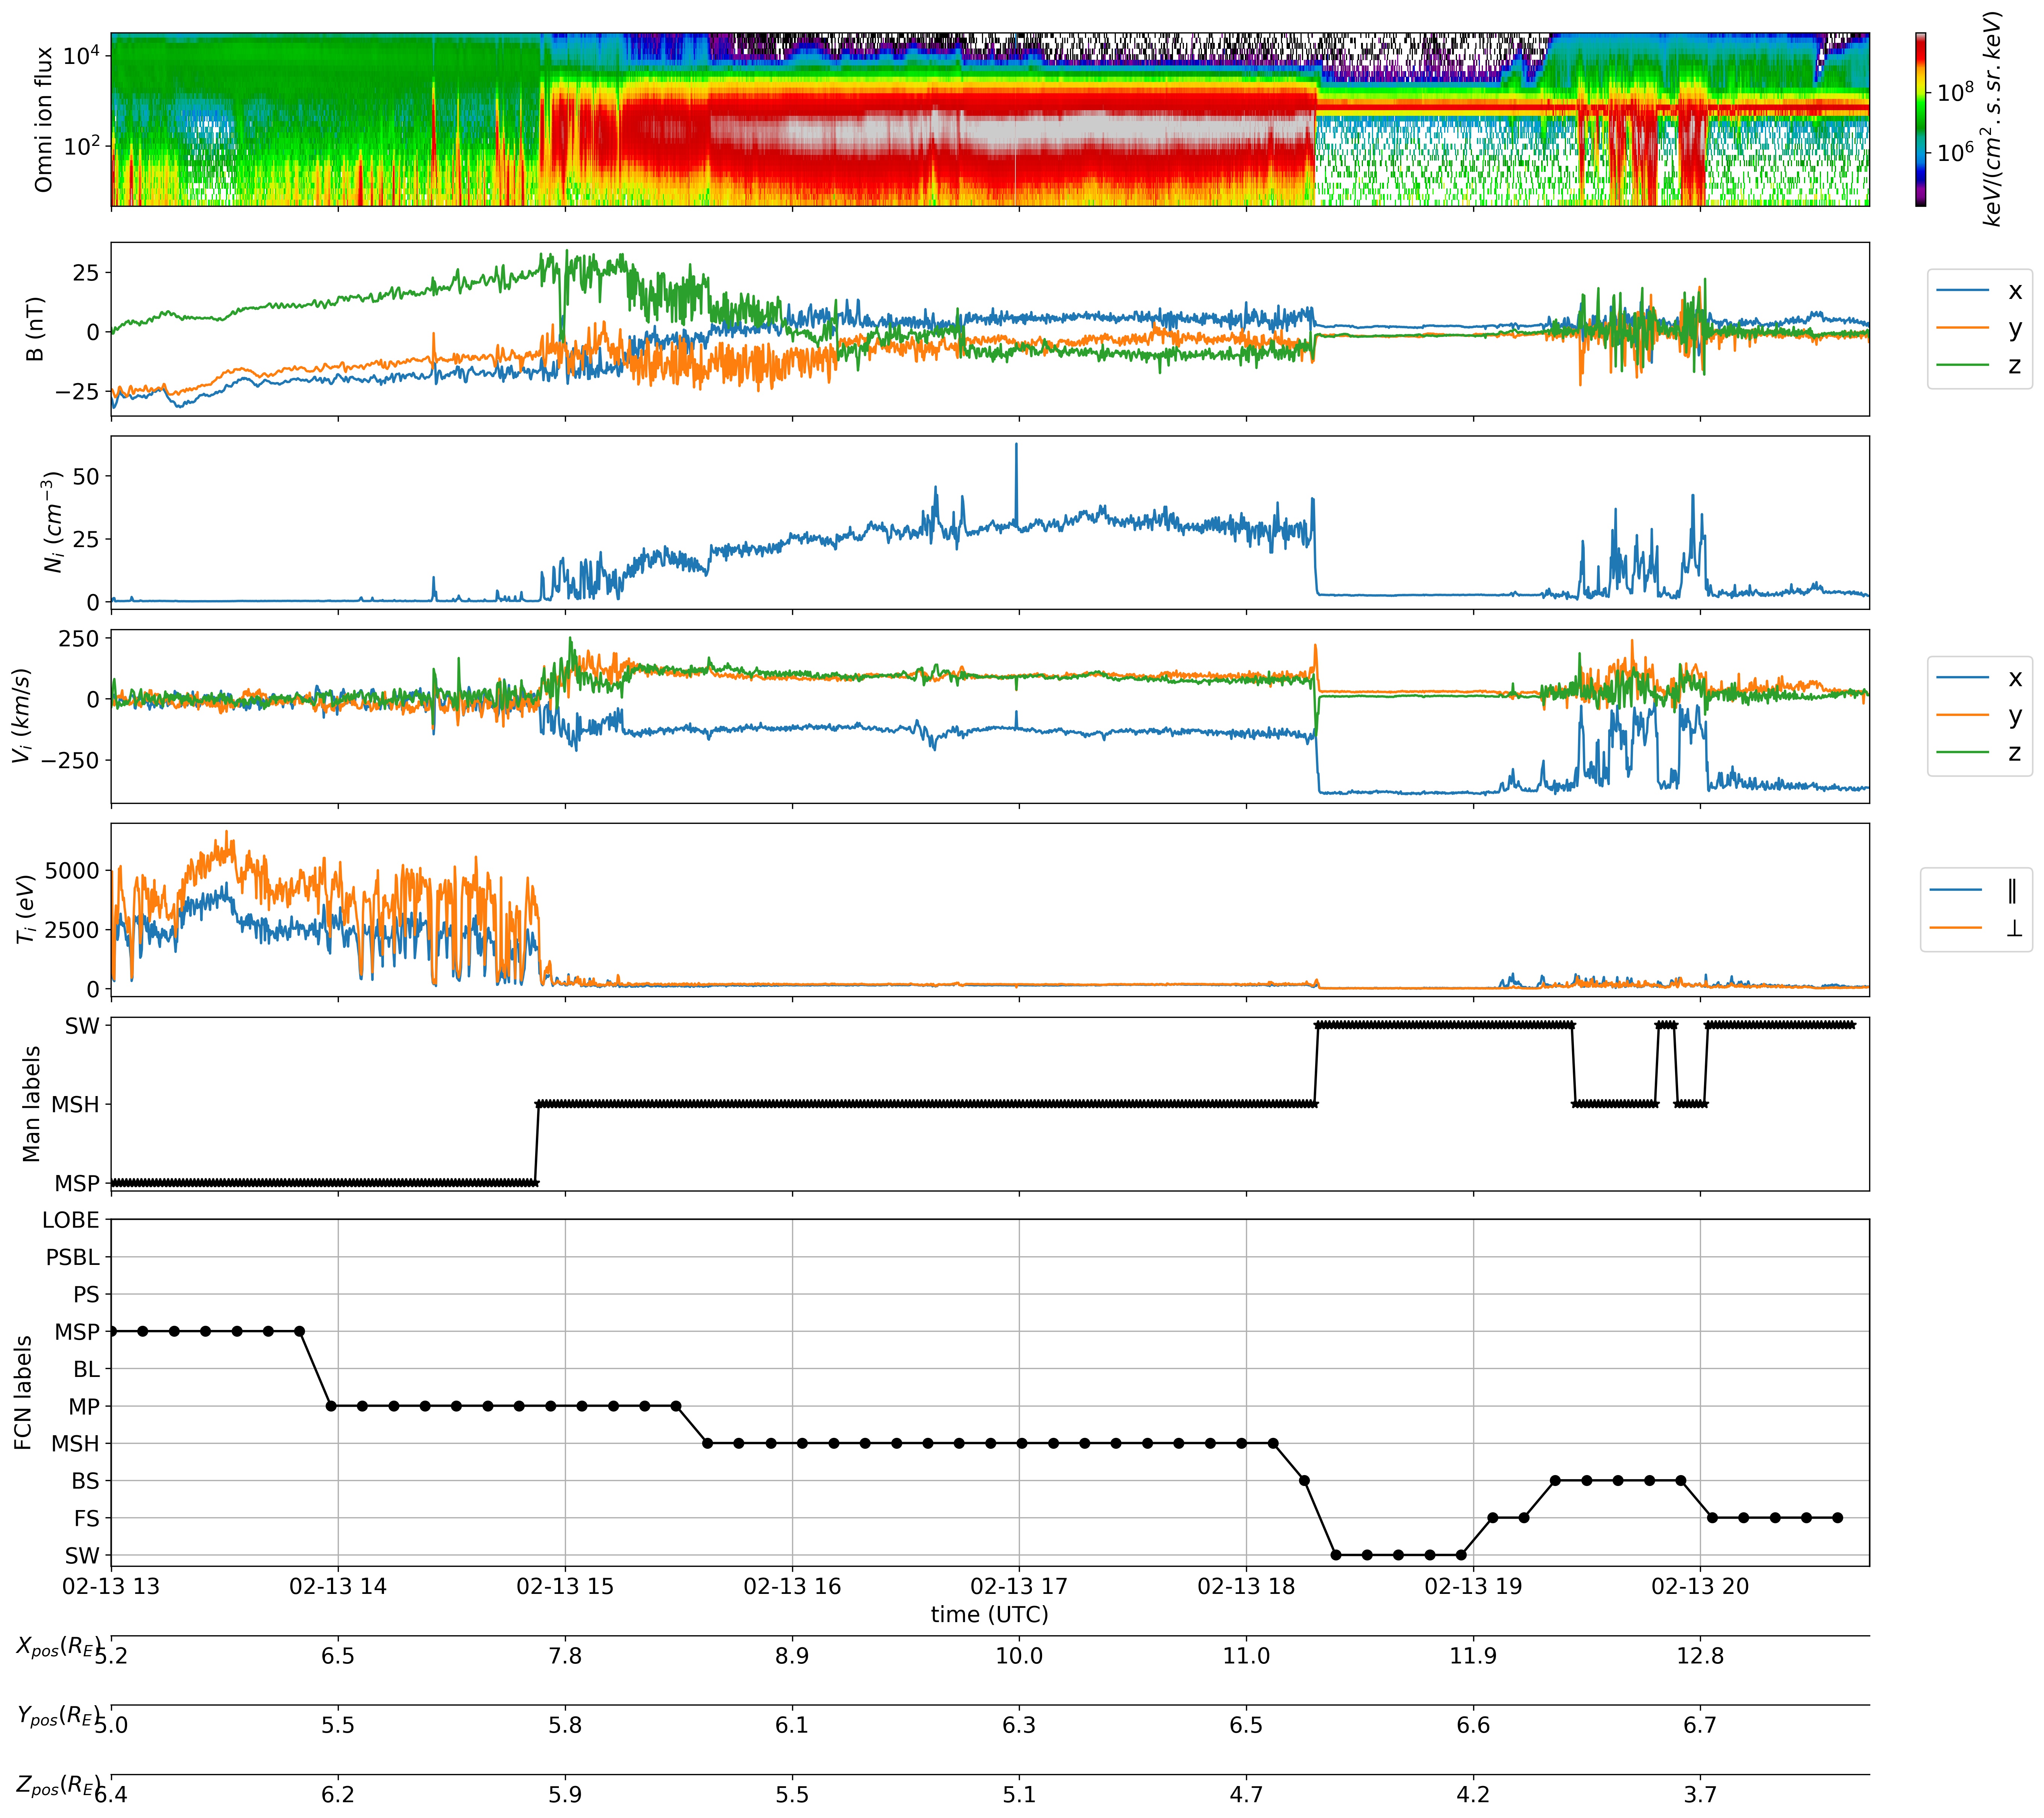Viewport: 2044px width, 1818px height.
Task: Click the '02-13 20' time tick label
Action: [1700, 1587]
